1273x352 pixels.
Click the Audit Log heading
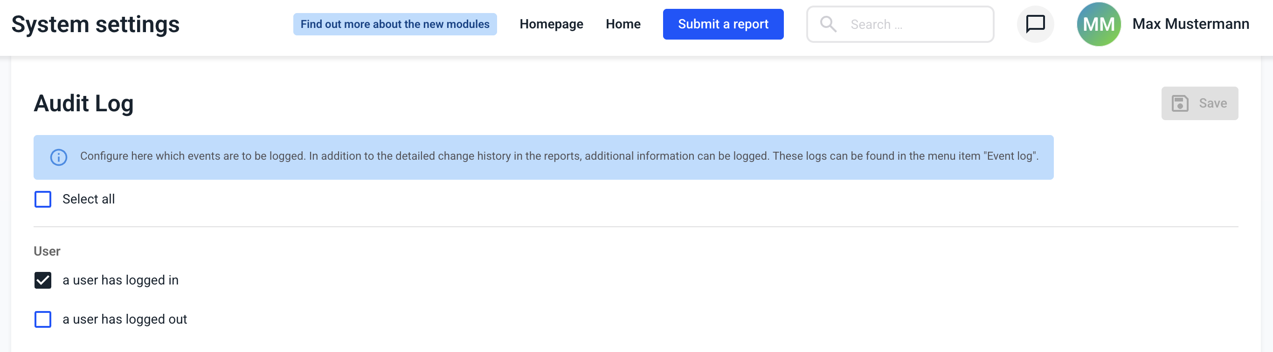point(83,103)
